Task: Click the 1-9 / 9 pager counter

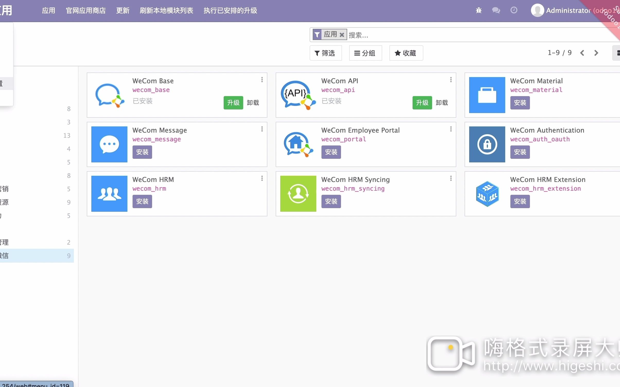Action: tap(560, 53)
